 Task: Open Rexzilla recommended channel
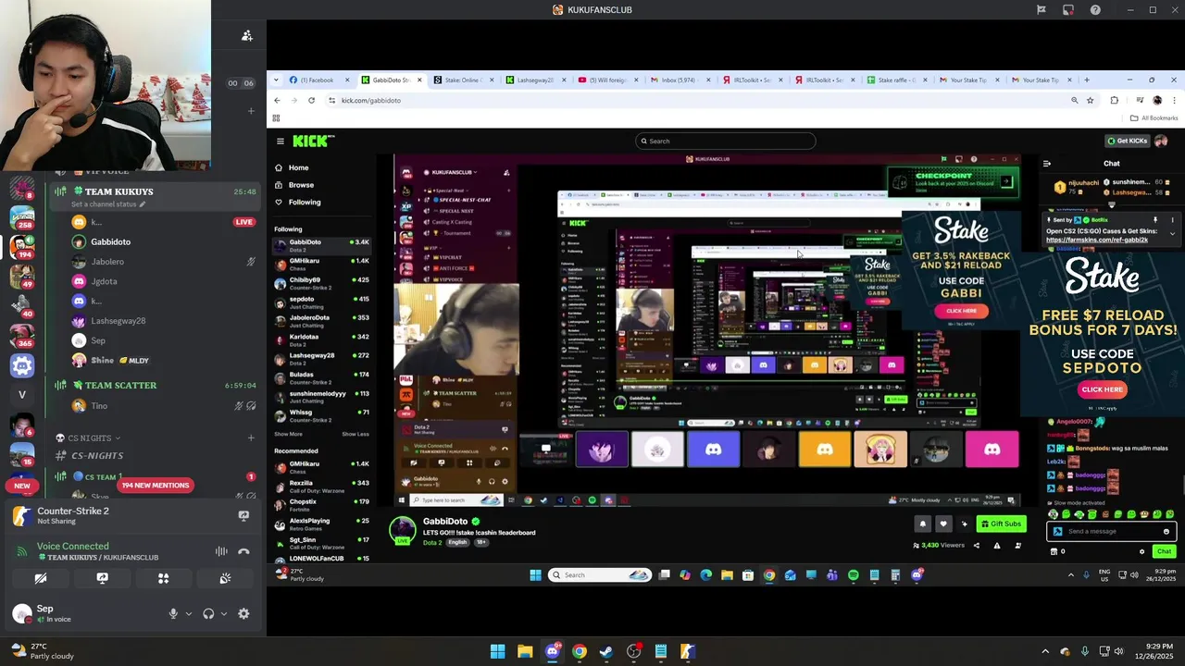[321, 485]
